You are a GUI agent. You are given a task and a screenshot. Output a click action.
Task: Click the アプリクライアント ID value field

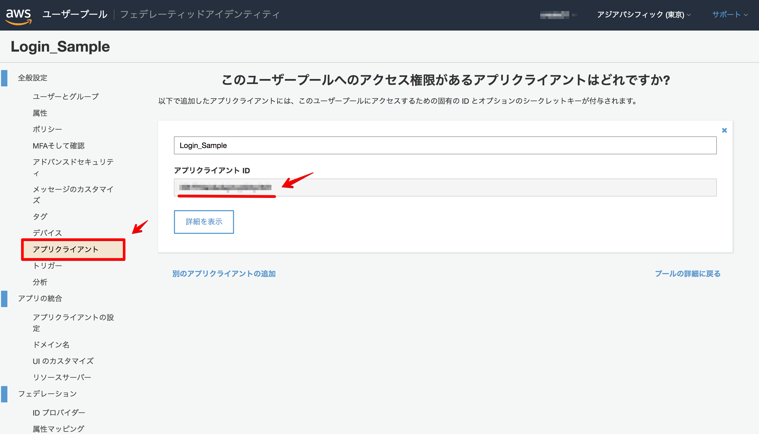coord(445,188)
